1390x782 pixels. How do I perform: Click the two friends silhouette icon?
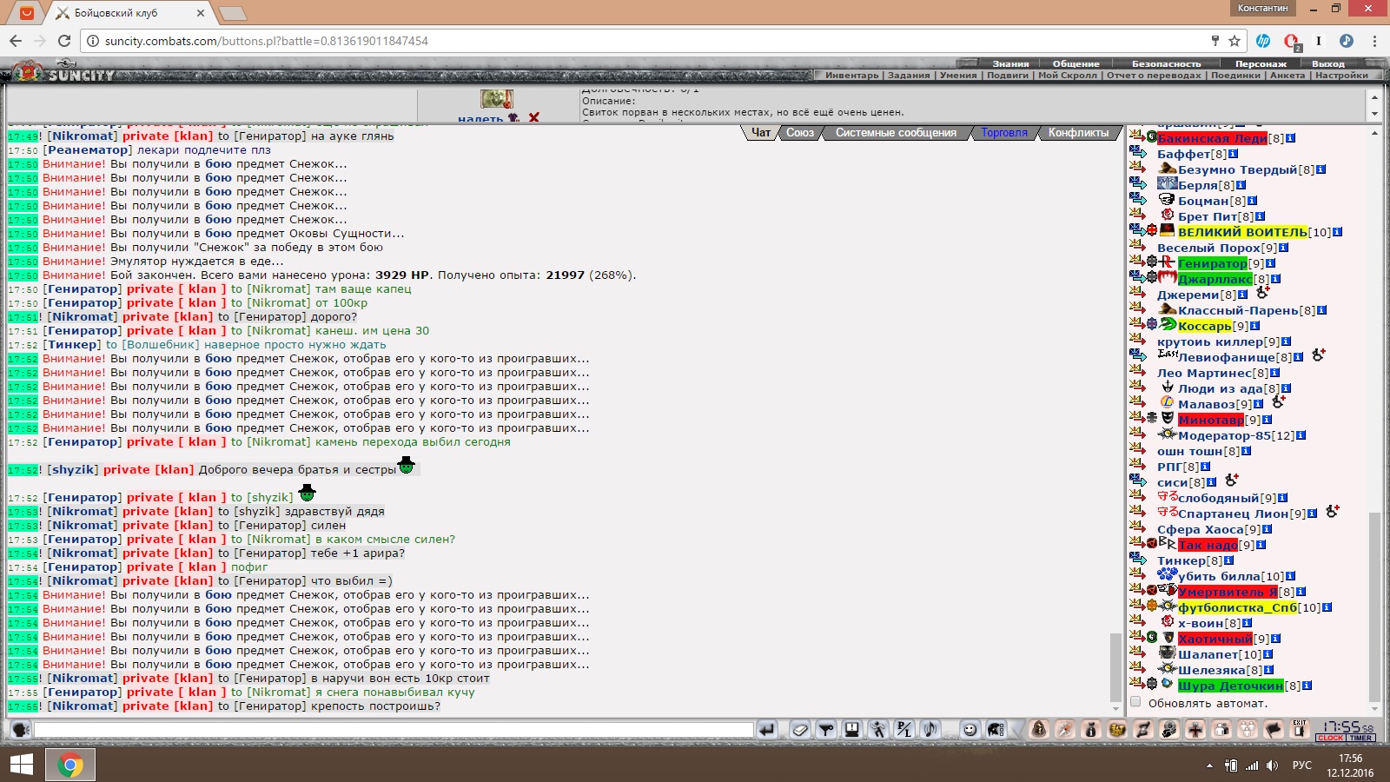1221,730
